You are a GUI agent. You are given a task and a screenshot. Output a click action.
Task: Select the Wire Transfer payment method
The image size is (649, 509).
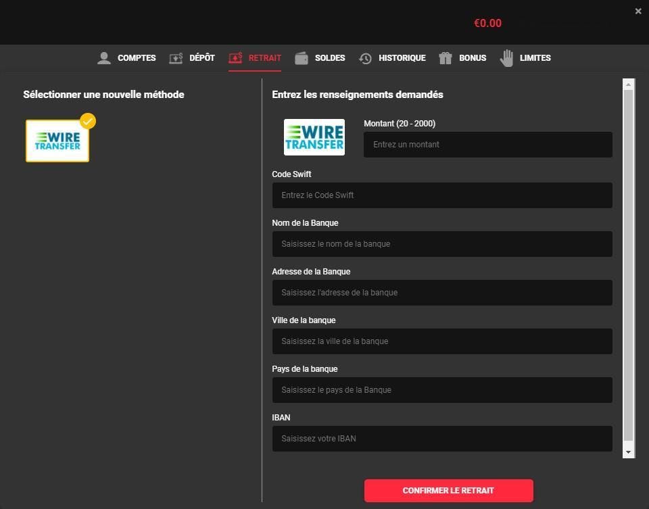(x=57, y=141)
